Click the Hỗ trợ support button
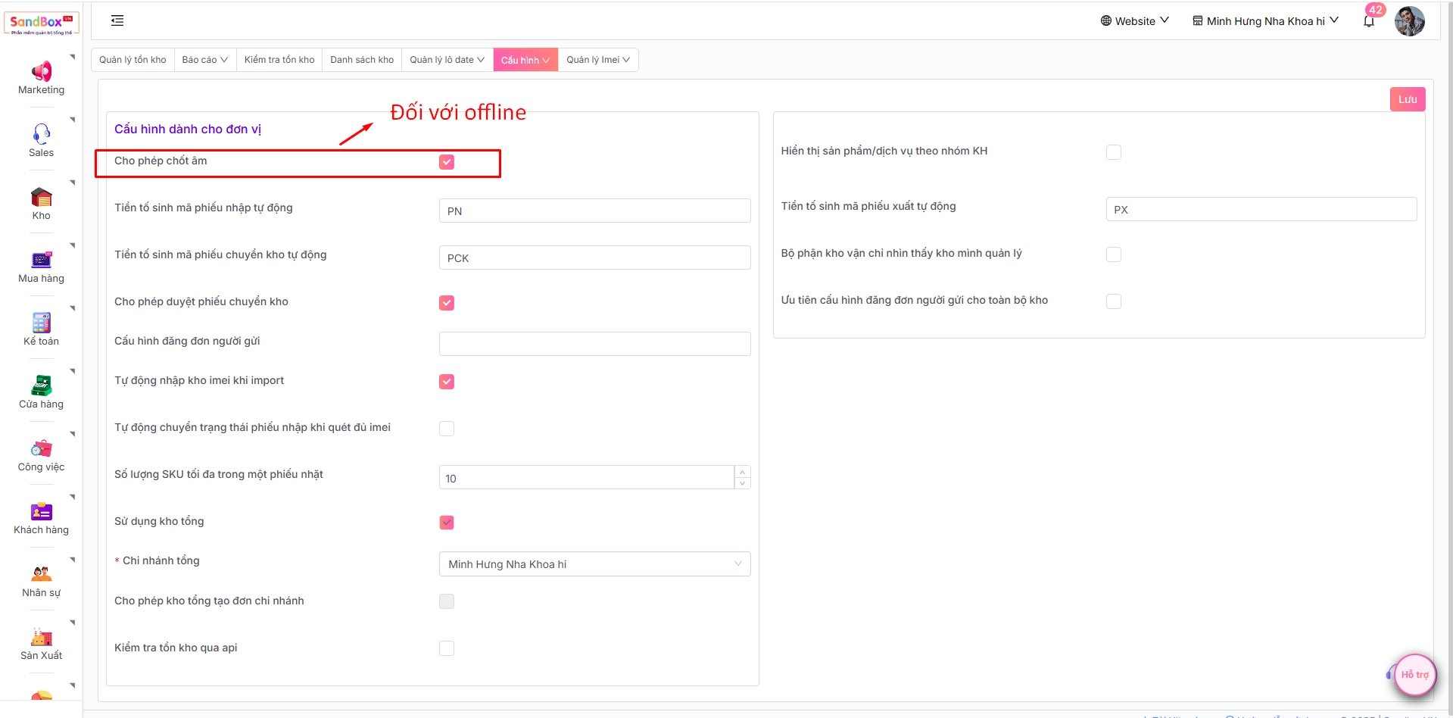Screen dimensions: 1453x718 point(1414,674)
